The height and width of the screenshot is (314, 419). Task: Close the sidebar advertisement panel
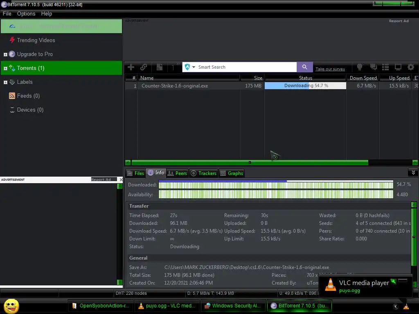click(x=121, y=179)
